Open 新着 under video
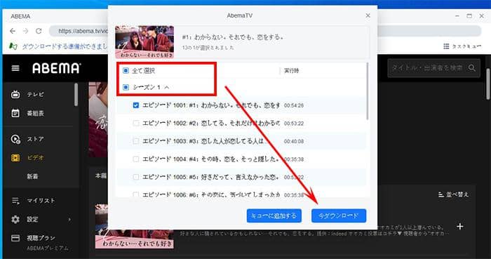Viewport: 491px width, 259px height. click(32, 176)
